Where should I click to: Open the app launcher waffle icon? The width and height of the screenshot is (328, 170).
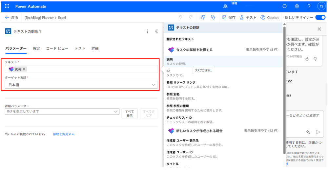7,6
